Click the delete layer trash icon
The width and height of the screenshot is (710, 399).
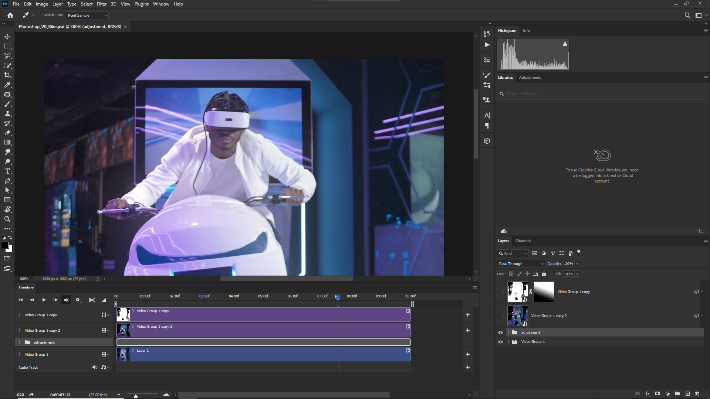697,394
